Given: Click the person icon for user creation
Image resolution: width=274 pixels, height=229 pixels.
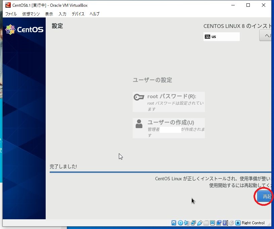Looking at the screenshot, I should tap(139, 124).
